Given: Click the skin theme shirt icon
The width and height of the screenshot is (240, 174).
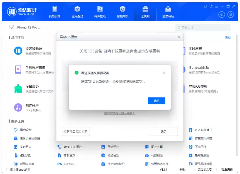Looking at the screenshot, I should coord(205,6).
